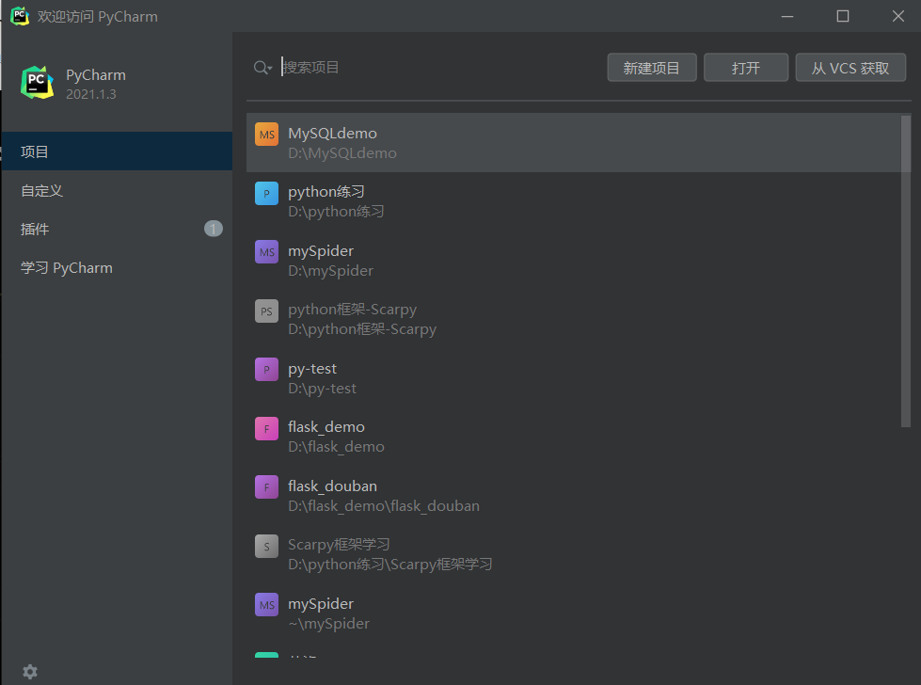Click the MySQLdemo orange MS project icon
Image resolution: width=921 pixels, height=685 pixels.
[266, 134]
